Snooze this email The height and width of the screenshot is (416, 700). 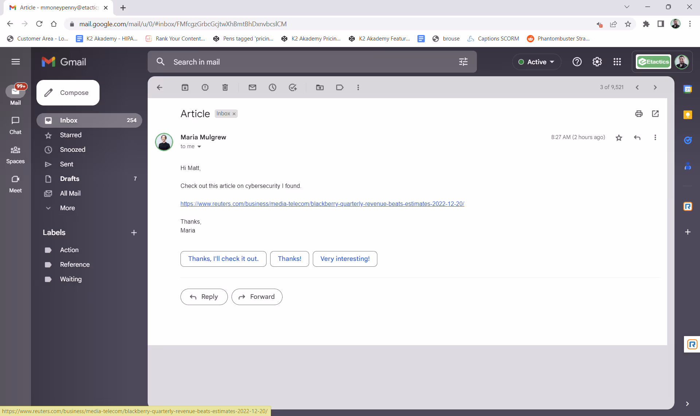(272, 88)
